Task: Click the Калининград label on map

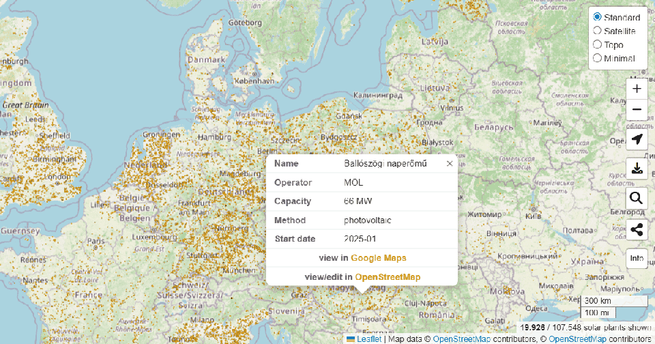Action: point(377,96)
